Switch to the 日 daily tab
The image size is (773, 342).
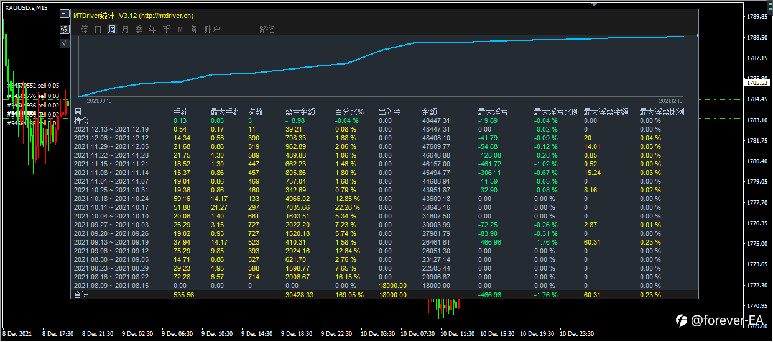coord(98,29)
